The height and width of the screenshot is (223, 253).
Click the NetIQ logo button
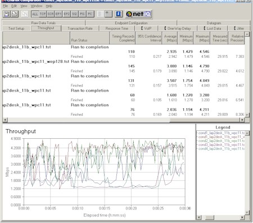point(138,14)
